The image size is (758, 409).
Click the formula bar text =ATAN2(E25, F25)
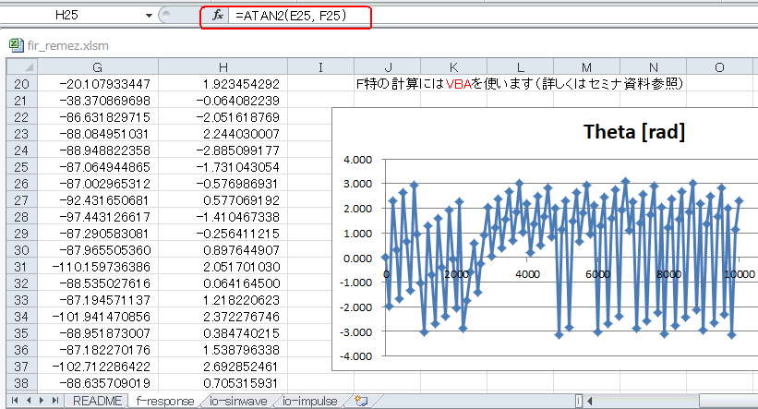(x=291, y=16)
